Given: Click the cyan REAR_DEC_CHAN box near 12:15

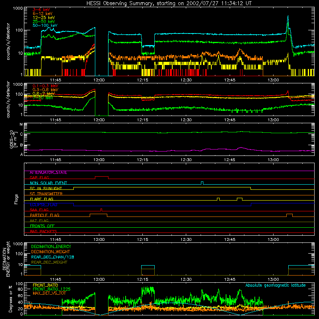Looking at the screenshot, I should click(x=148, y=267).
